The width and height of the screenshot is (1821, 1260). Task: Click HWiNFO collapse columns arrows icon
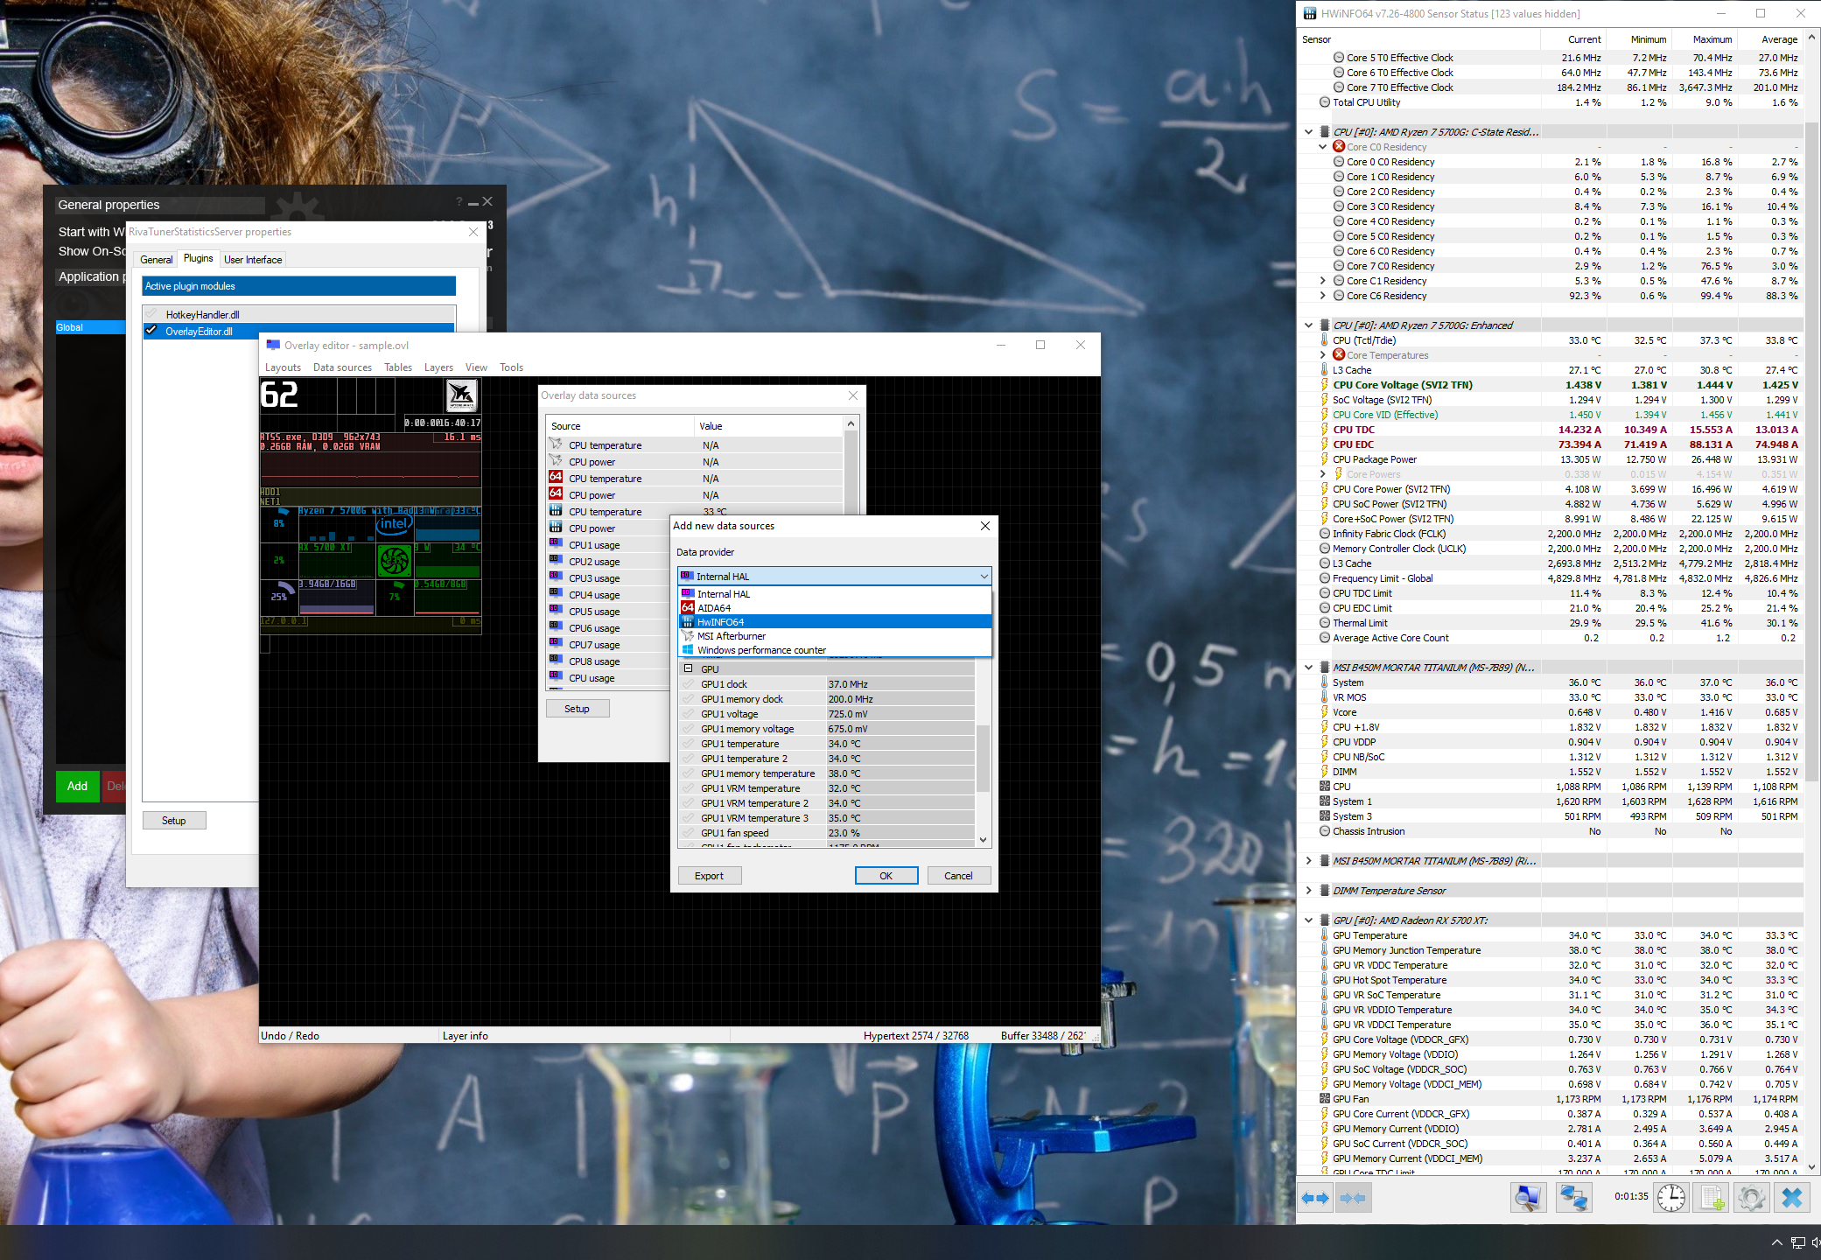coord(1353,1198)
